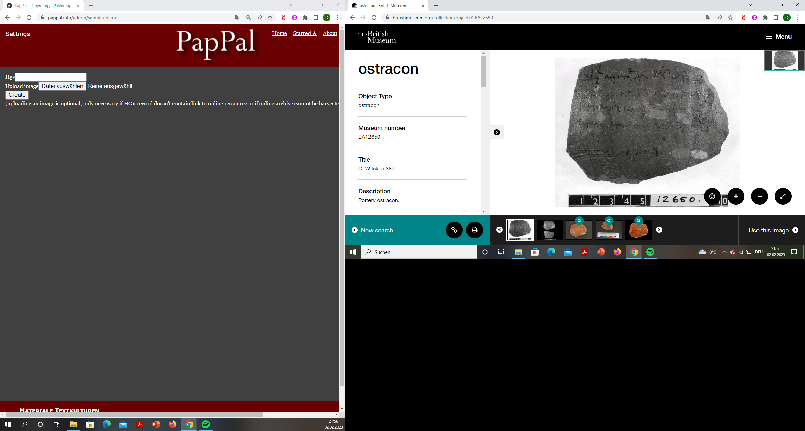Image resolution: width=805 pixels, height=431 pixels.
Task: Open tab search dropdown in British Museum window
Action: [750, 5]
